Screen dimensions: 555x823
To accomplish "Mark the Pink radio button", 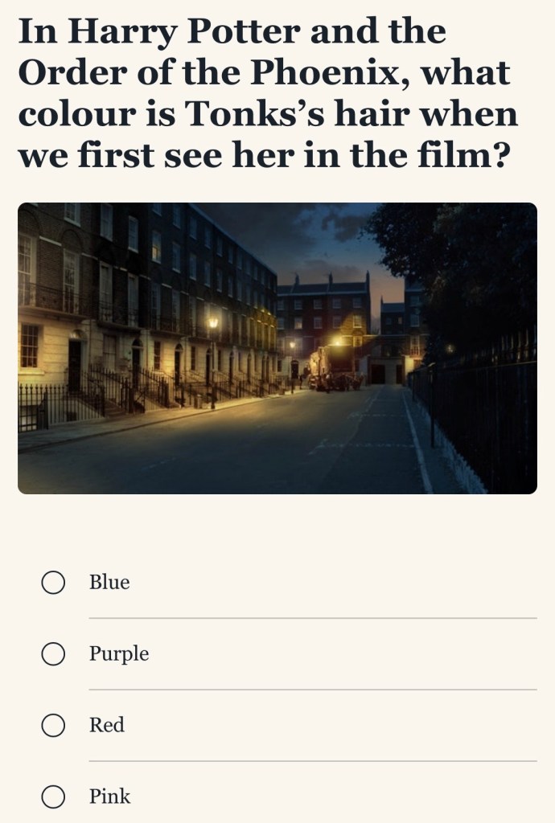I will [53, 797].
